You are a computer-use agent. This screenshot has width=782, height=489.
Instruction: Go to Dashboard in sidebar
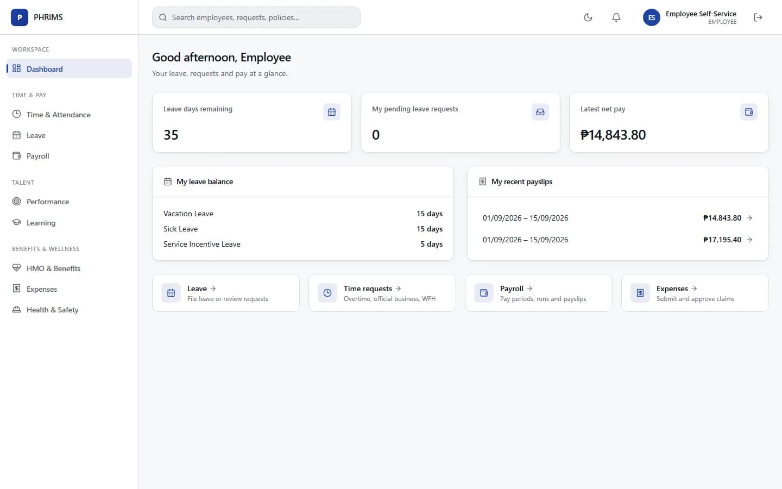[x=69, y=69]
